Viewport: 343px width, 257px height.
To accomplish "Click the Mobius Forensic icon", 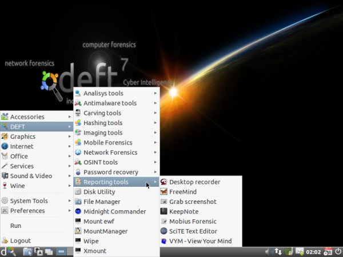I will [163, 221].
